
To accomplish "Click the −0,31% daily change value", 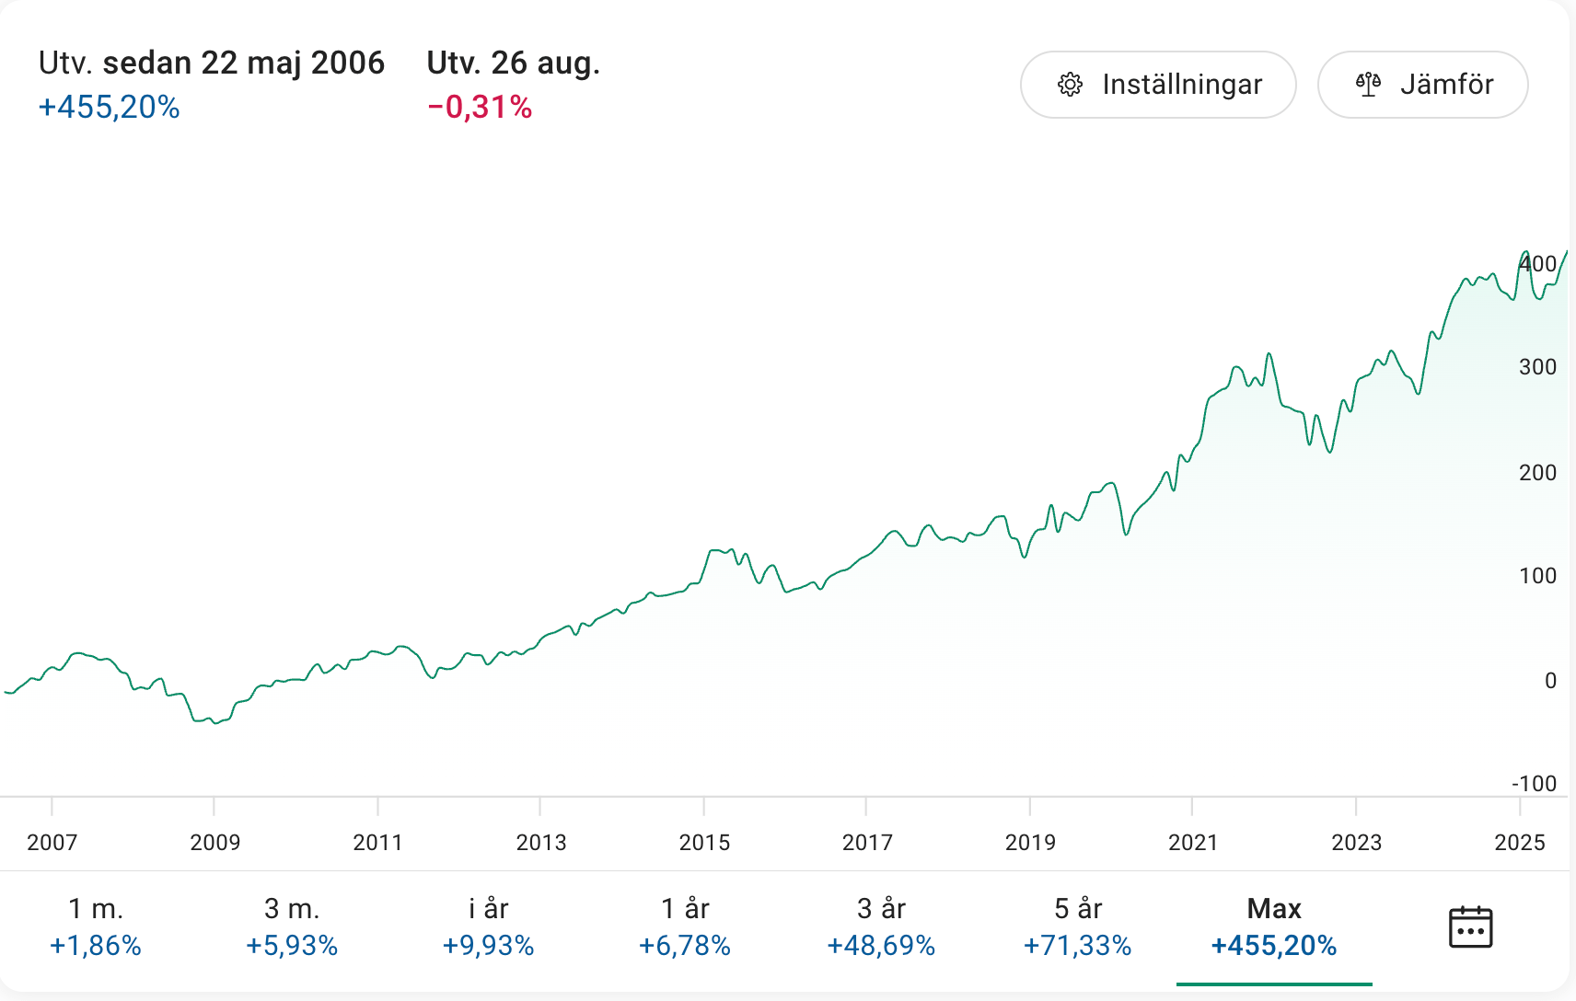I will pyautogui.click(x=480, y=108).
